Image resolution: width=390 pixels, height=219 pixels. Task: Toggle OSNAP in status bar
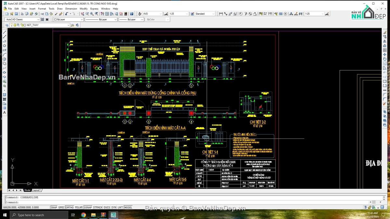(x=88, y=207)
